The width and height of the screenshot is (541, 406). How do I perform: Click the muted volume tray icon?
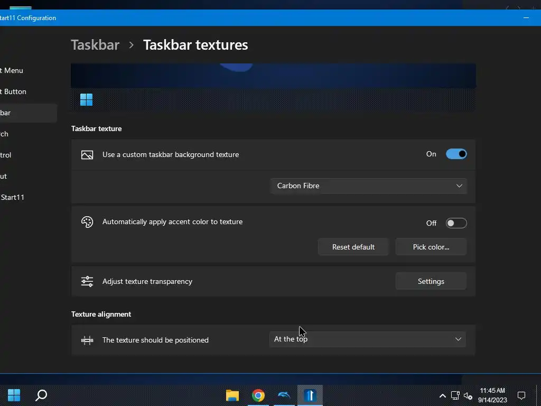coord(468,395)
